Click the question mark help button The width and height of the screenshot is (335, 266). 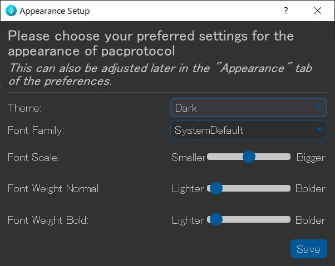click(x=286, y=11)
